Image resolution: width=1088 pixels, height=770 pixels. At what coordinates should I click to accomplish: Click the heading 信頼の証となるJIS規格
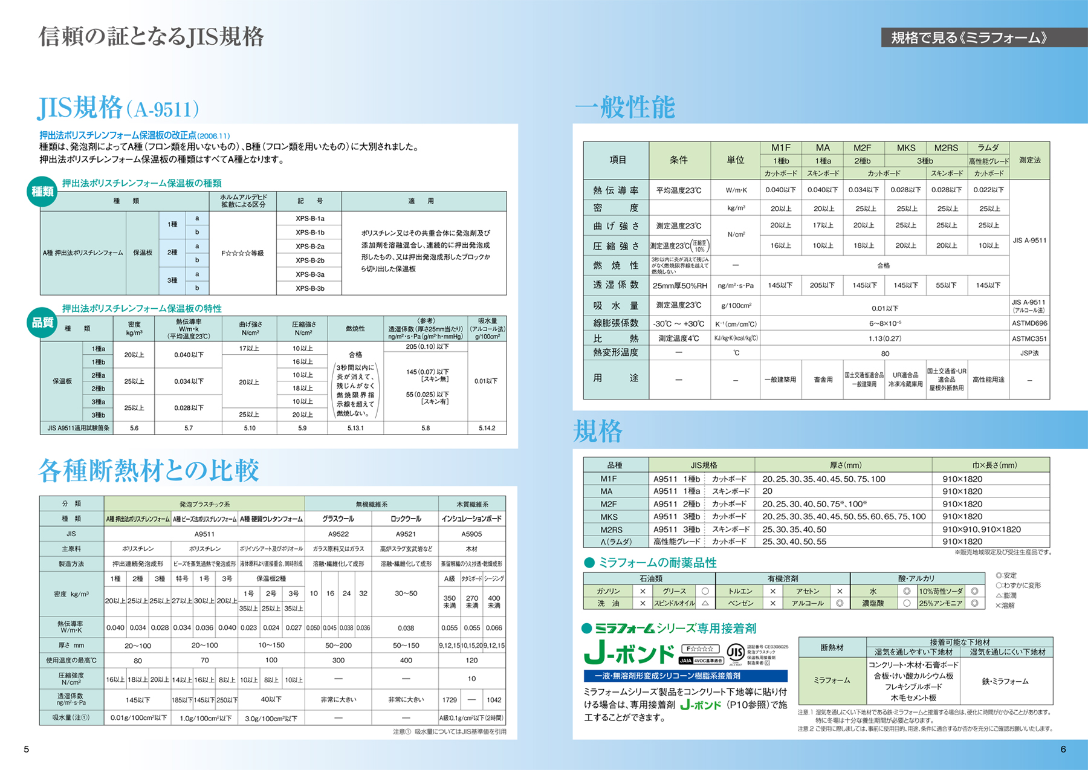point(151,37)
